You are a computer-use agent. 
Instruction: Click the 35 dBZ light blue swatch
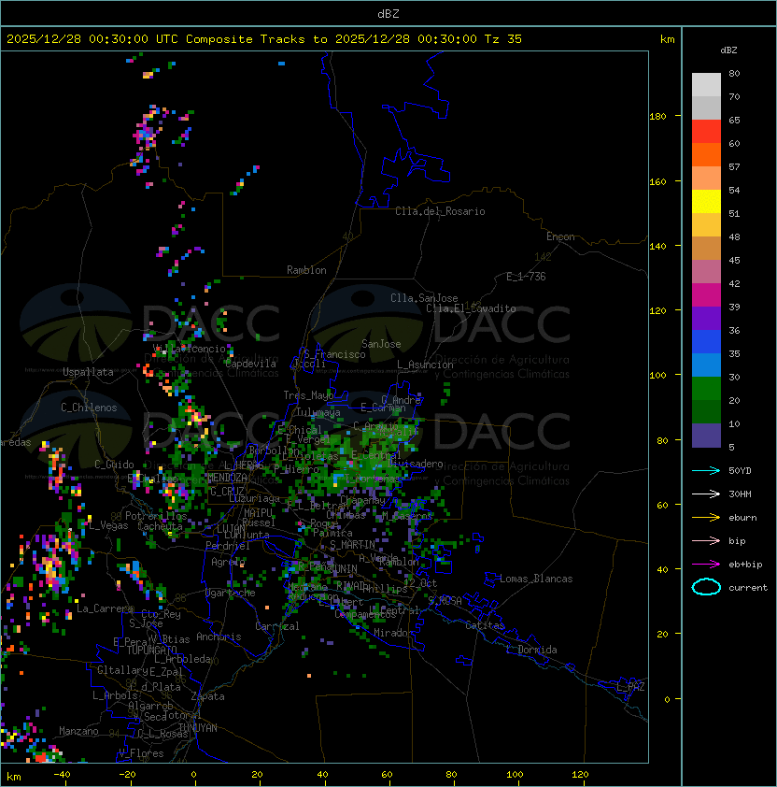point(706,365)
